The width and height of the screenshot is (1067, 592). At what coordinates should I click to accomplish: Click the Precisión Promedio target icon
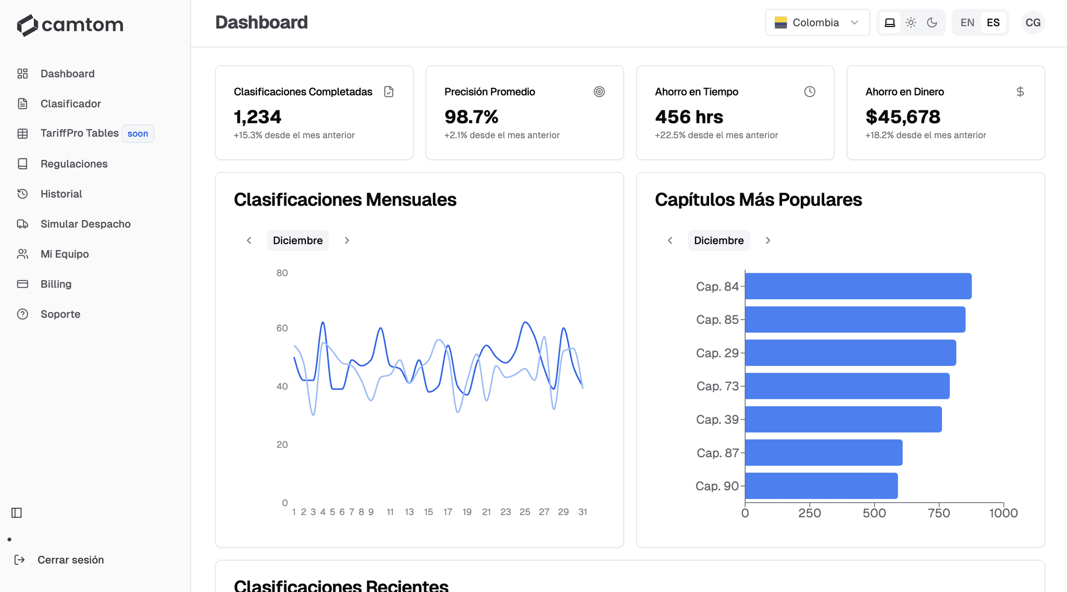pos(599,92)
